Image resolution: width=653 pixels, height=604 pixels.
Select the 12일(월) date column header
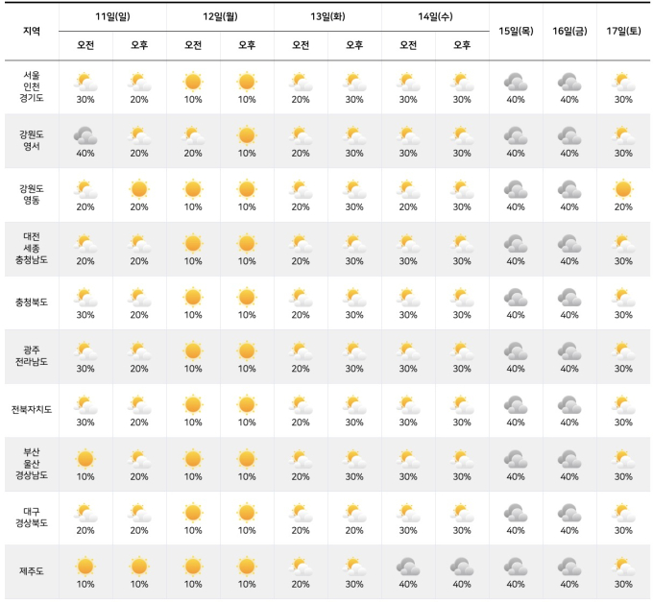220,16
